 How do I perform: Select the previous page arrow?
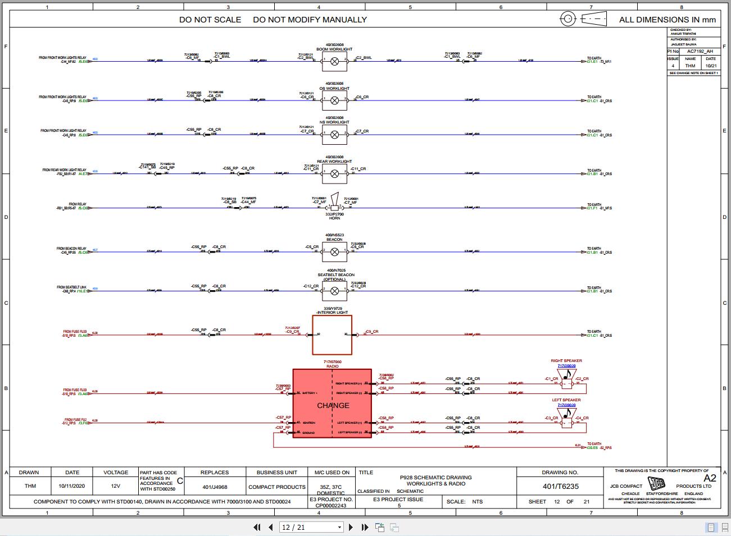(270, 528)
